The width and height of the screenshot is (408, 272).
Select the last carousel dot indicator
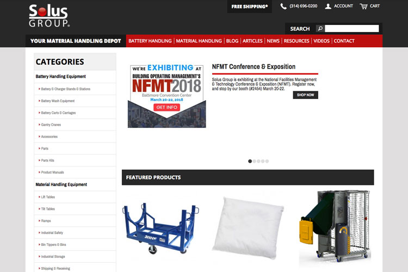[267, 161]
